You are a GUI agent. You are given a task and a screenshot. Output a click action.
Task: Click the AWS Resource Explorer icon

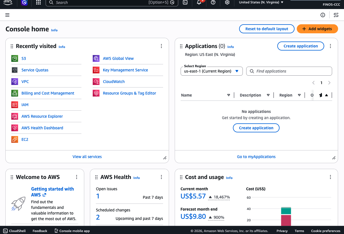[x=15, y=116]
